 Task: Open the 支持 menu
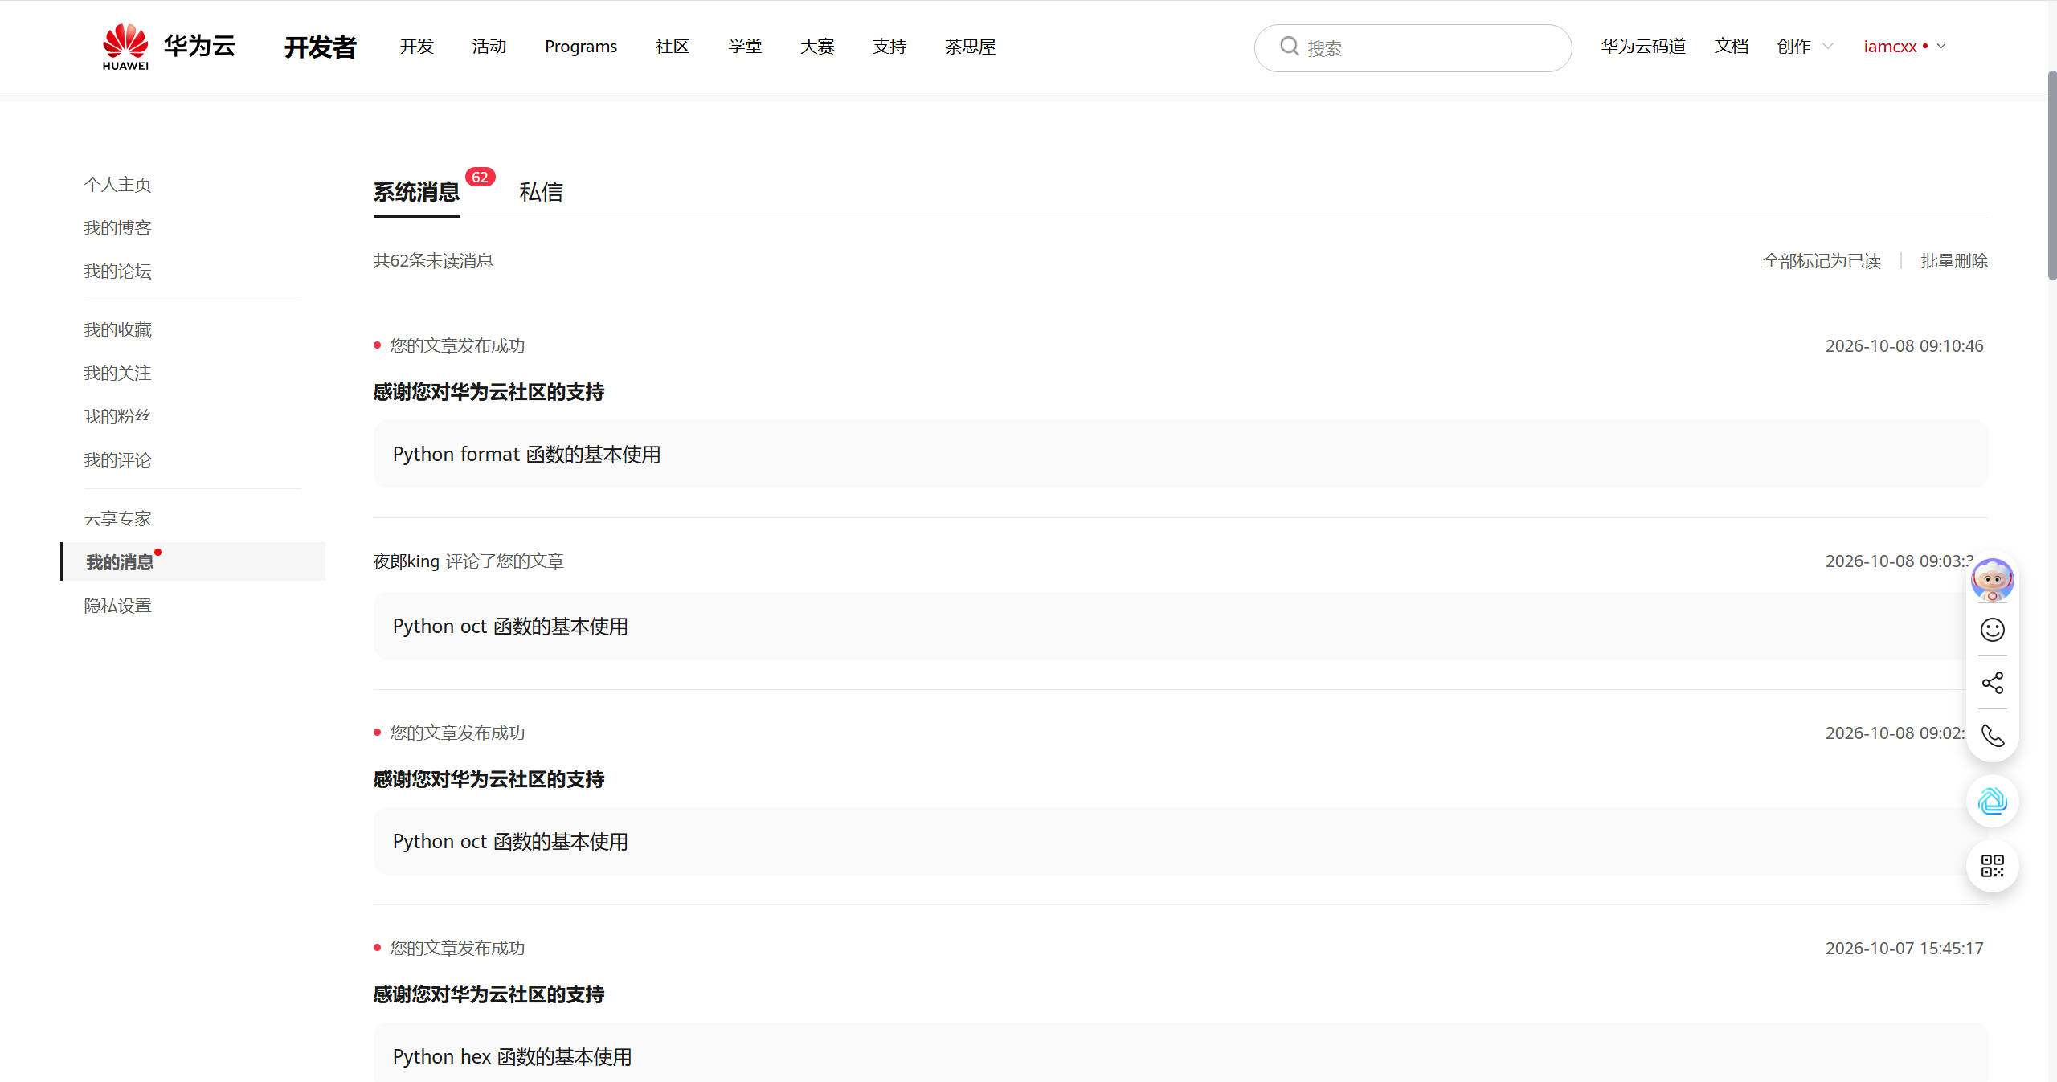[889, 47]
